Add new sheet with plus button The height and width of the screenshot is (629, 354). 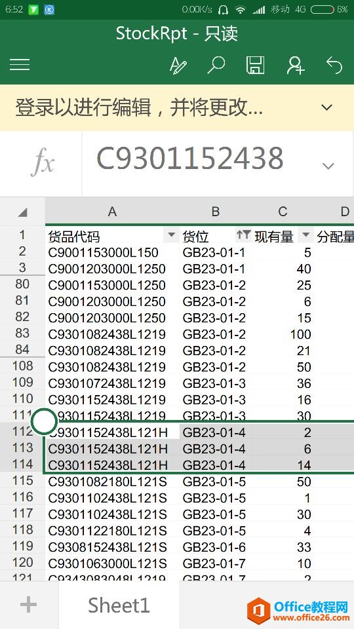[28, 605]
